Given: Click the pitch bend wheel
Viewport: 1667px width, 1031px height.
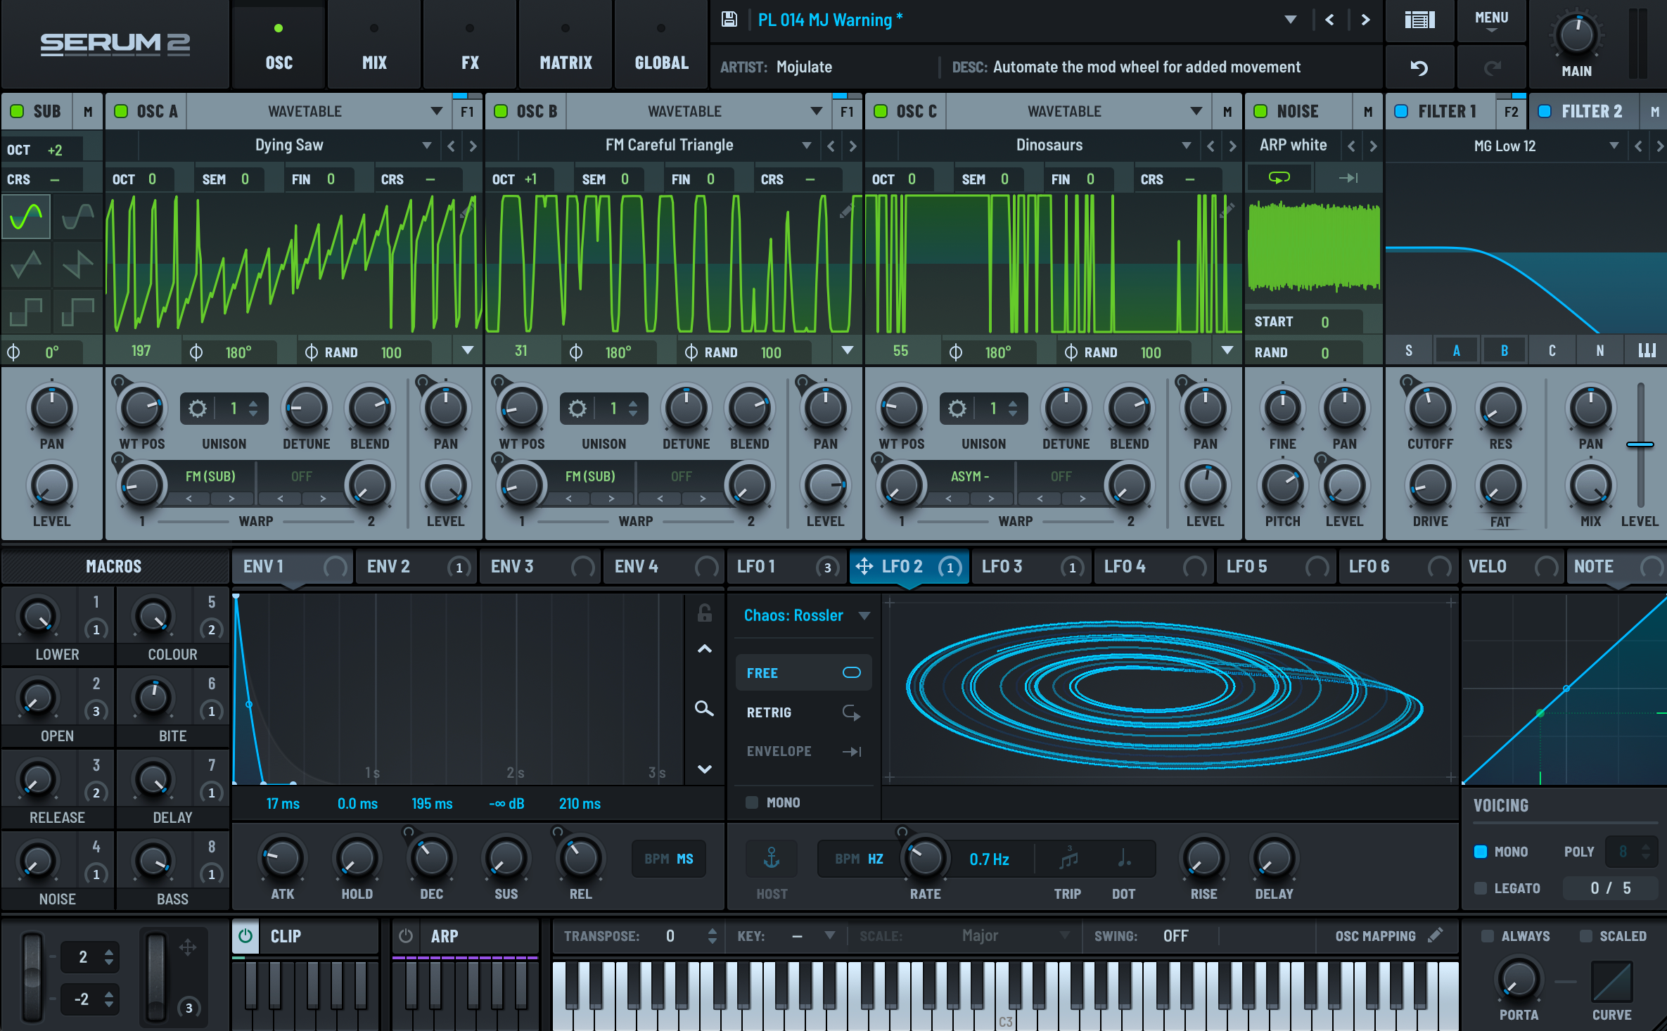Looking at the screenshot, I should [x=32, y=978].
